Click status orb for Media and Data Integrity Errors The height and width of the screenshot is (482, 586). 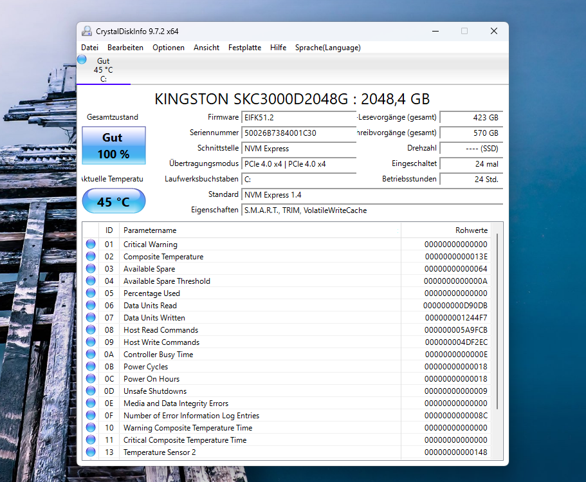pos(91,403)
